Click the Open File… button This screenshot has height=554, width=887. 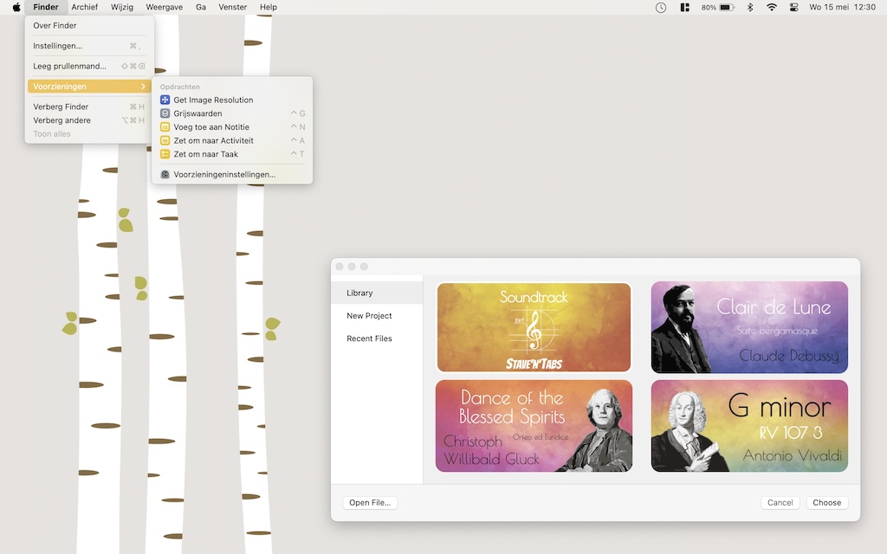click(370, 503)
